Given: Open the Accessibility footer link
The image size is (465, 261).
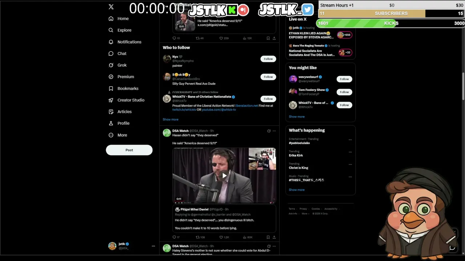Looking at the screenshot, I should tap(331, 209).
